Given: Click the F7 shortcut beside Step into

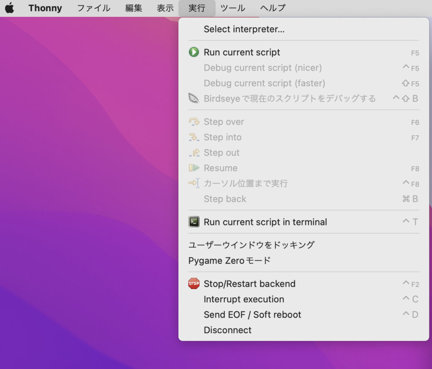Looking at the screenshot, I should pyautogui.click(x=415, y=138).
